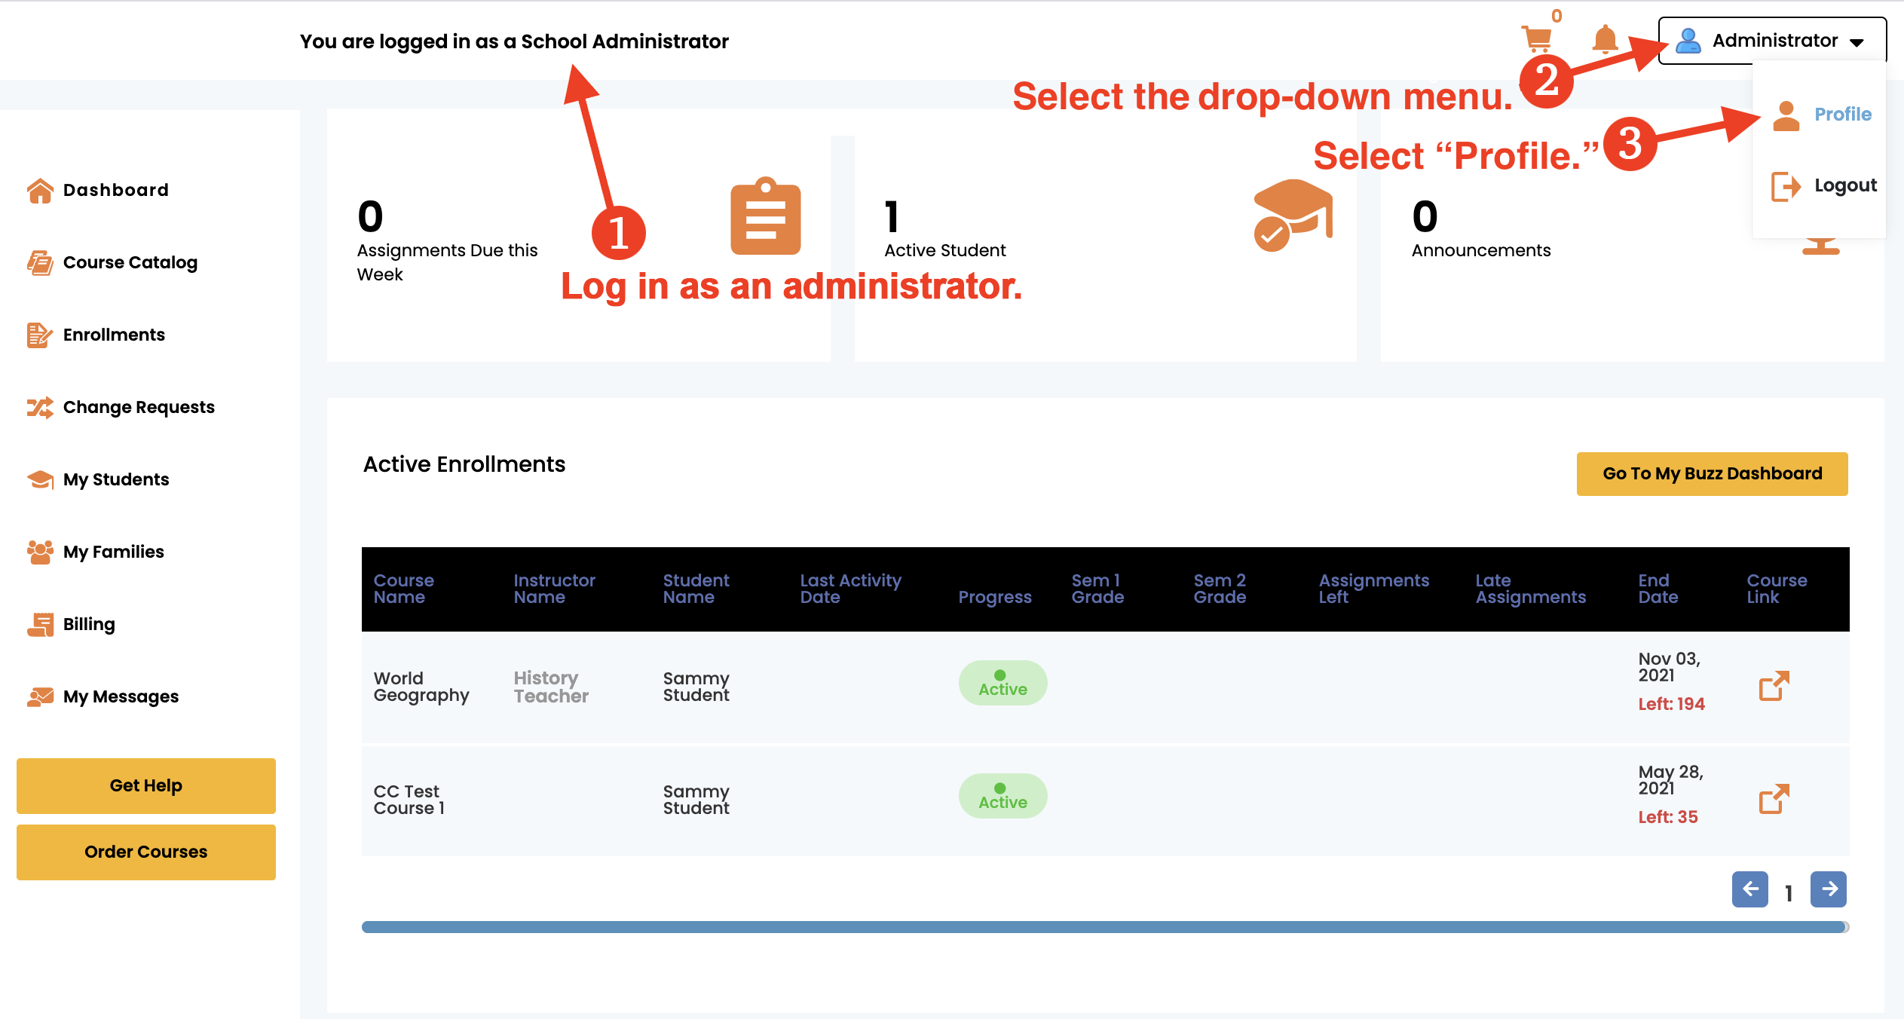The image size is (1904, 1019).
Task: Click the notification bell icon
Action: [x=1605, y=39]
